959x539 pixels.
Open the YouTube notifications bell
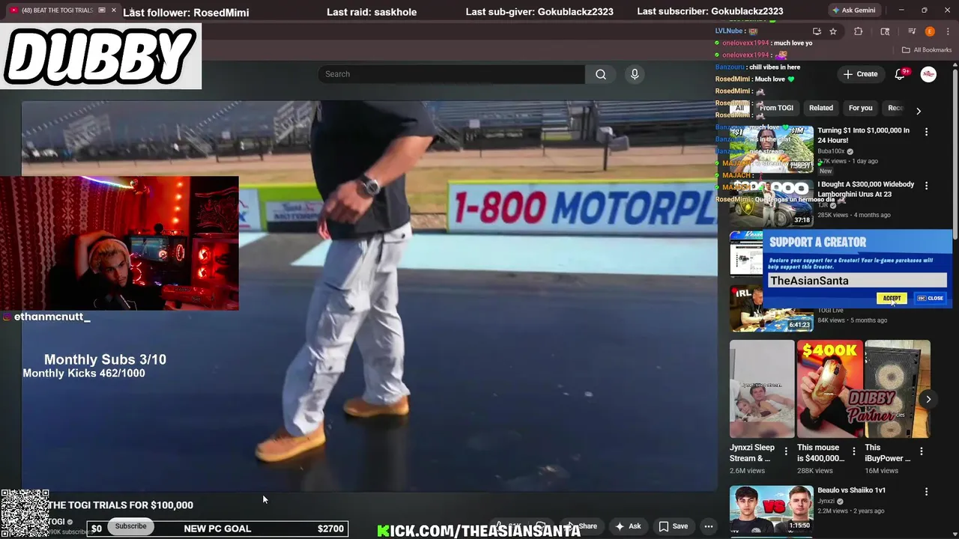[901, 74]
